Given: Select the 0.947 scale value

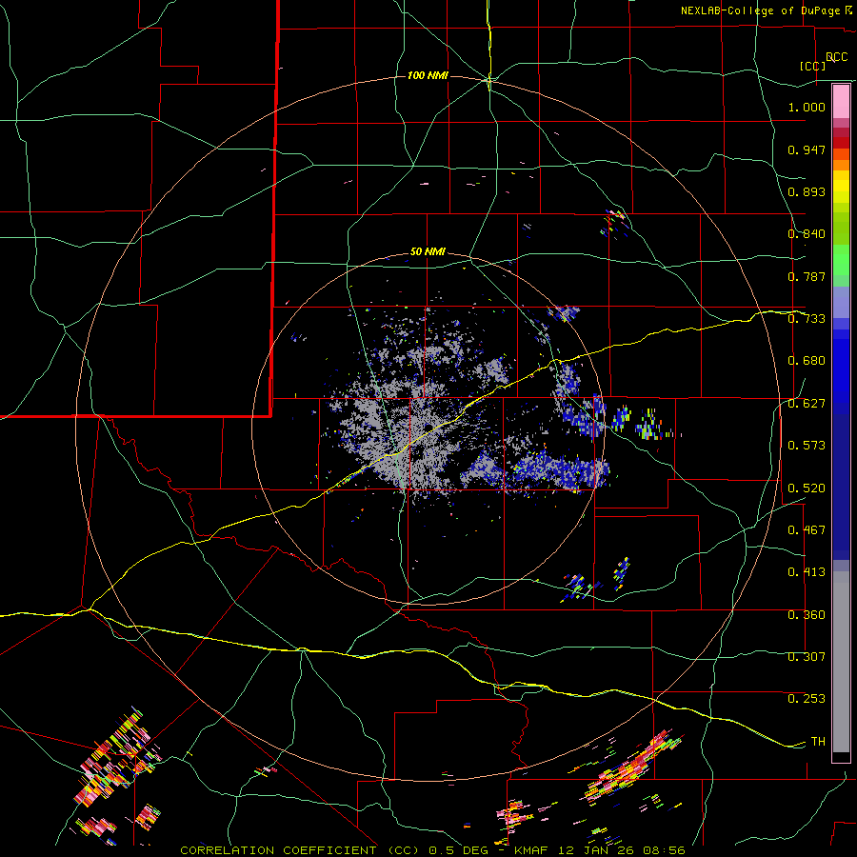Looking at the screenshot, I should (807, 149).
